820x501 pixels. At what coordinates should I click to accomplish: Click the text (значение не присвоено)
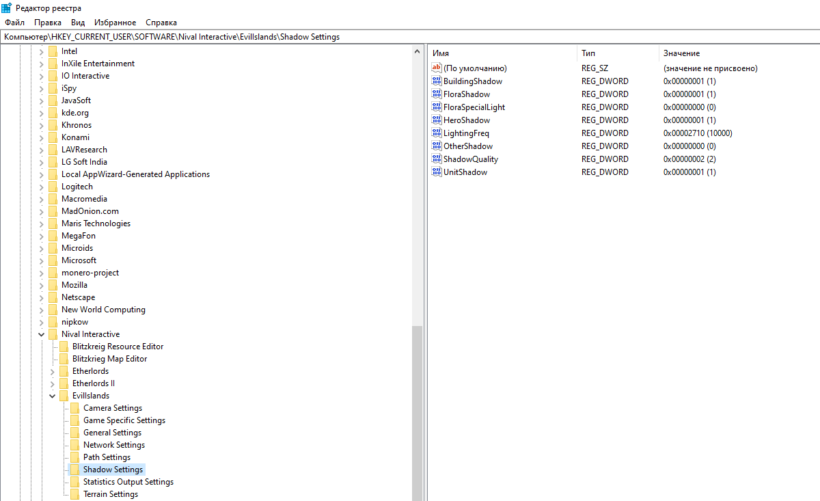coord(710,68)
